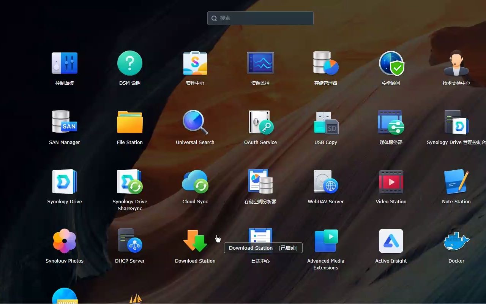
Task: Open 技术支持中心 support center
Action: tap(456, 63)
